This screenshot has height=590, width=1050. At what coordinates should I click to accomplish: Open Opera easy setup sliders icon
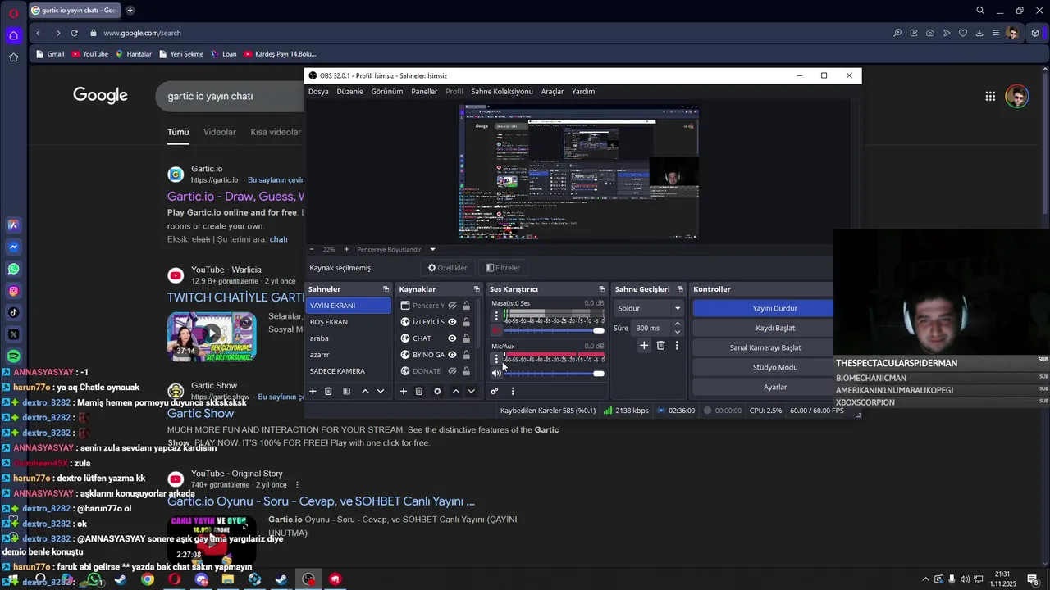[x=996, y=33]
